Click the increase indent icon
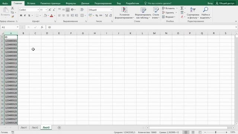The width and height of the screenshot is (238, 134). click(76, 15)
